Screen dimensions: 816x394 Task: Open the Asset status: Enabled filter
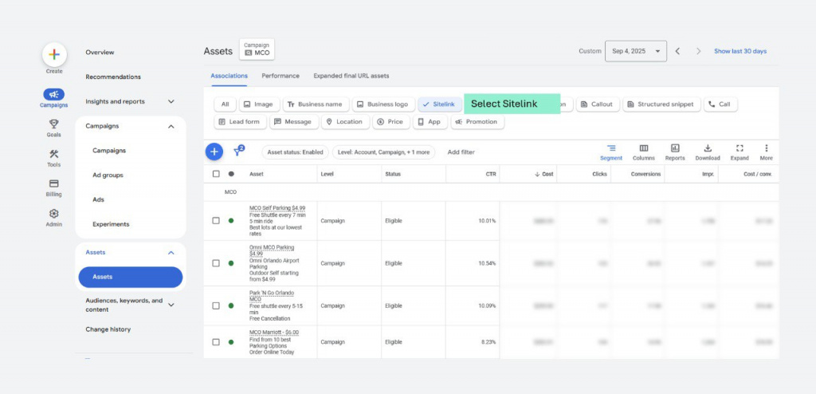(295, 152)
